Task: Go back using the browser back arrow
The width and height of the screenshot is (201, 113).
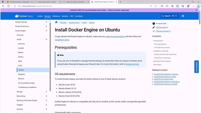Action: (3, 6)
